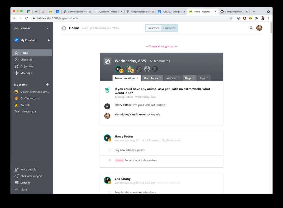This screenshot has width=283, height=208.
Task: Switch to Question - Metabase tab
Action: 109,12
